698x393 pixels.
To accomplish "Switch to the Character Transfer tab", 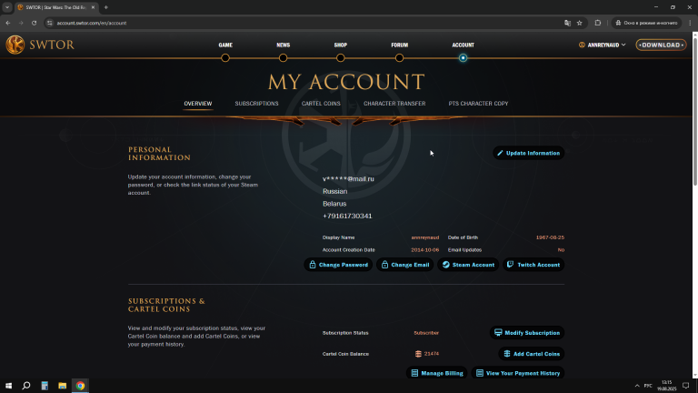I will (x=394, y=104).
